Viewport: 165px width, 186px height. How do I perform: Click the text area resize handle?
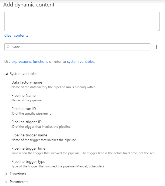(158, 30)
